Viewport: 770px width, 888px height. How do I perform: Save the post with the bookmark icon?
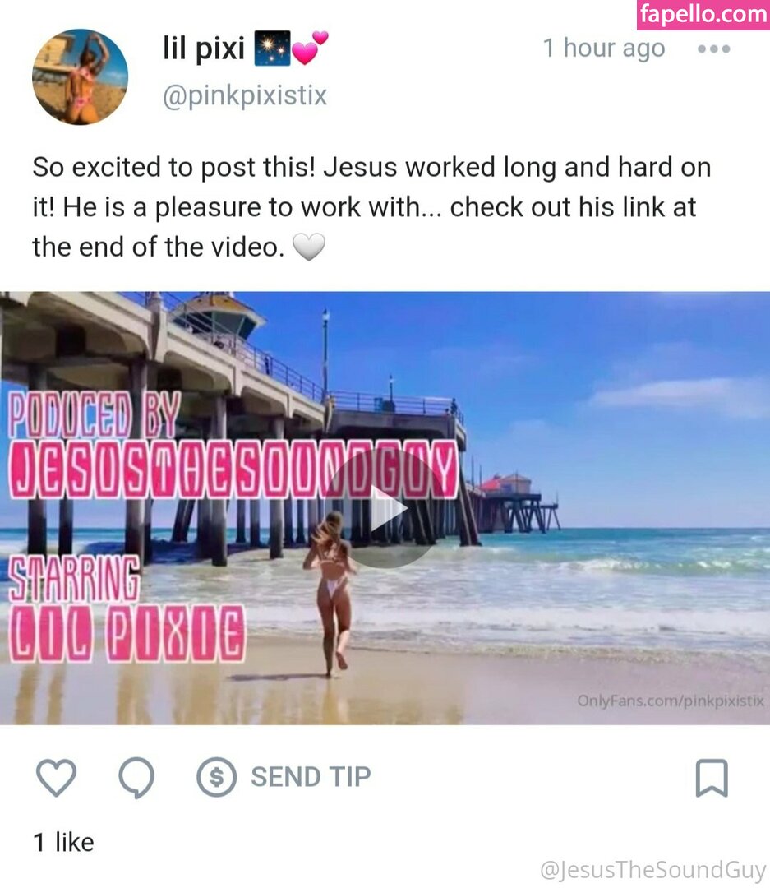(x=712, y=778)
